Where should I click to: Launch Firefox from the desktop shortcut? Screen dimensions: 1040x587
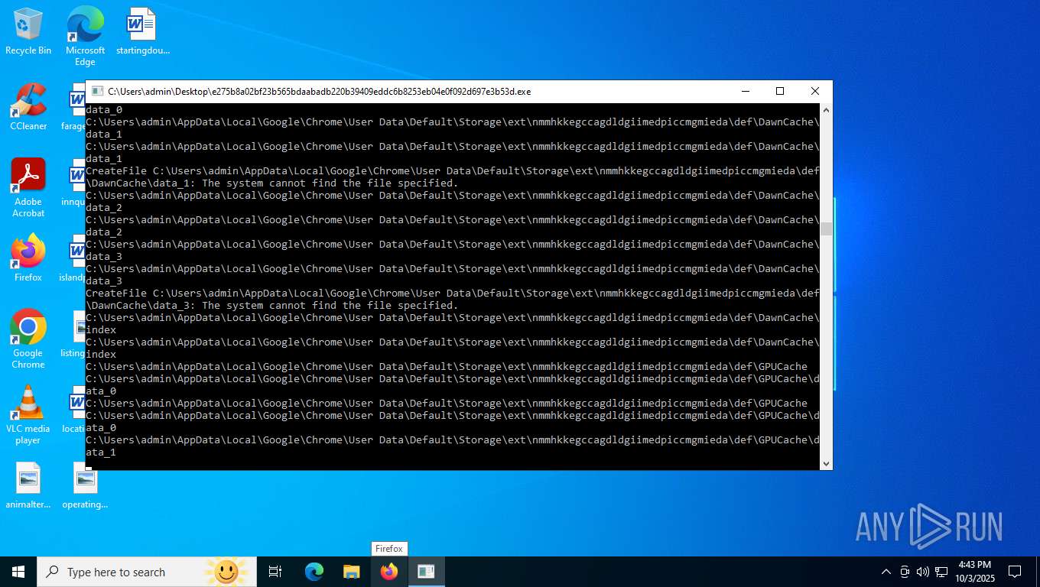pos(28,258)
